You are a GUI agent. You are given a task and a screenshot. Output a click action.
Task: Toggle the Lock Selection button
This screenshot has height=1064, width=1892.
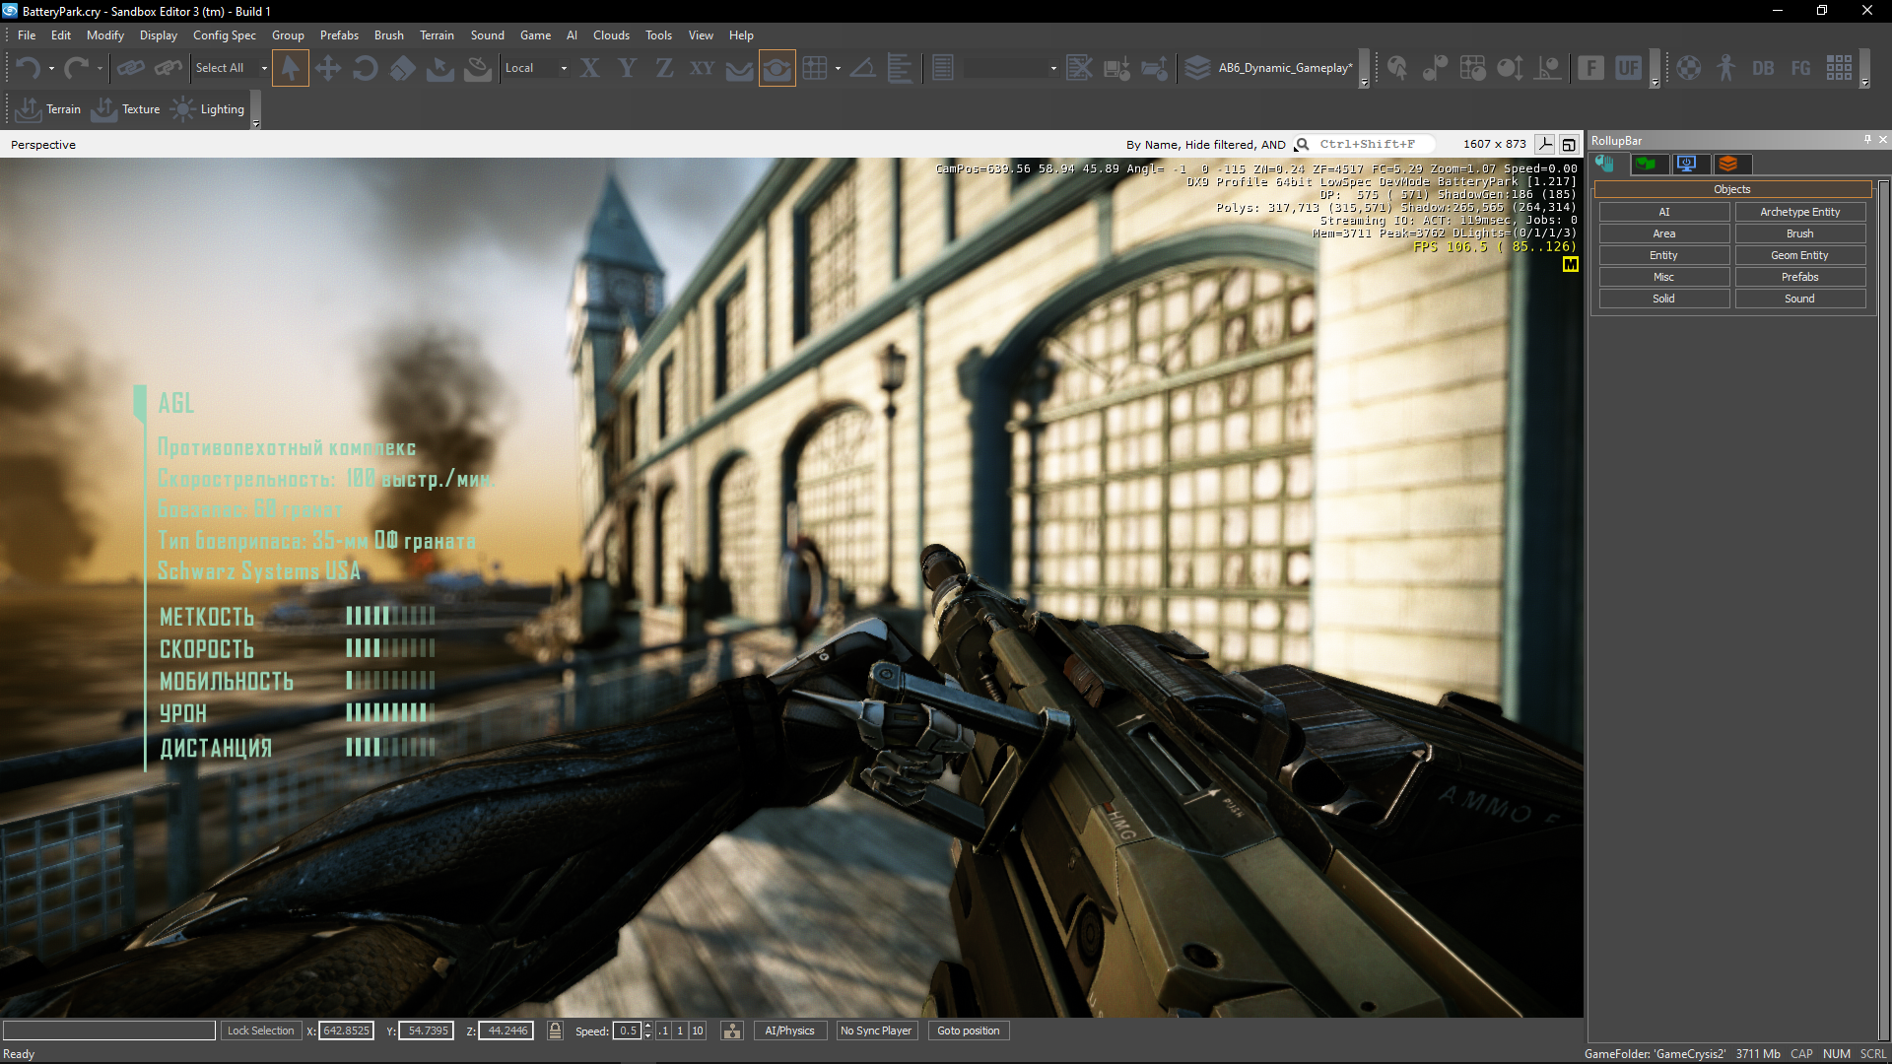[x=260, y=1031]
